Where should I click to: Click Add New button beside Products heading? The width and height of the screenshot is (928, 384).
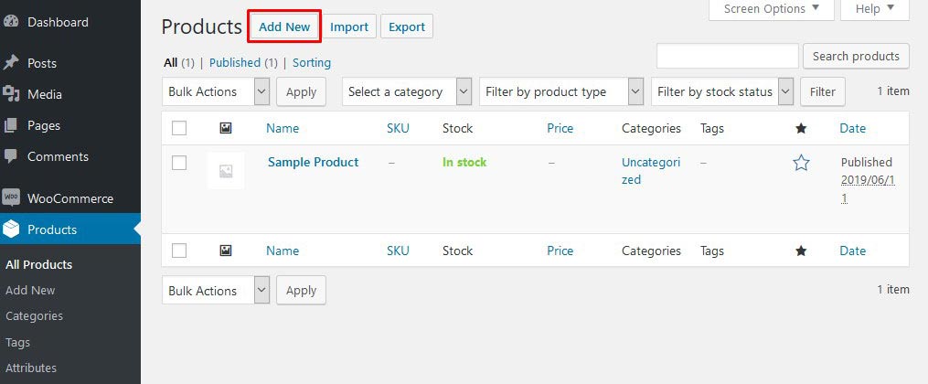point(284,27)
